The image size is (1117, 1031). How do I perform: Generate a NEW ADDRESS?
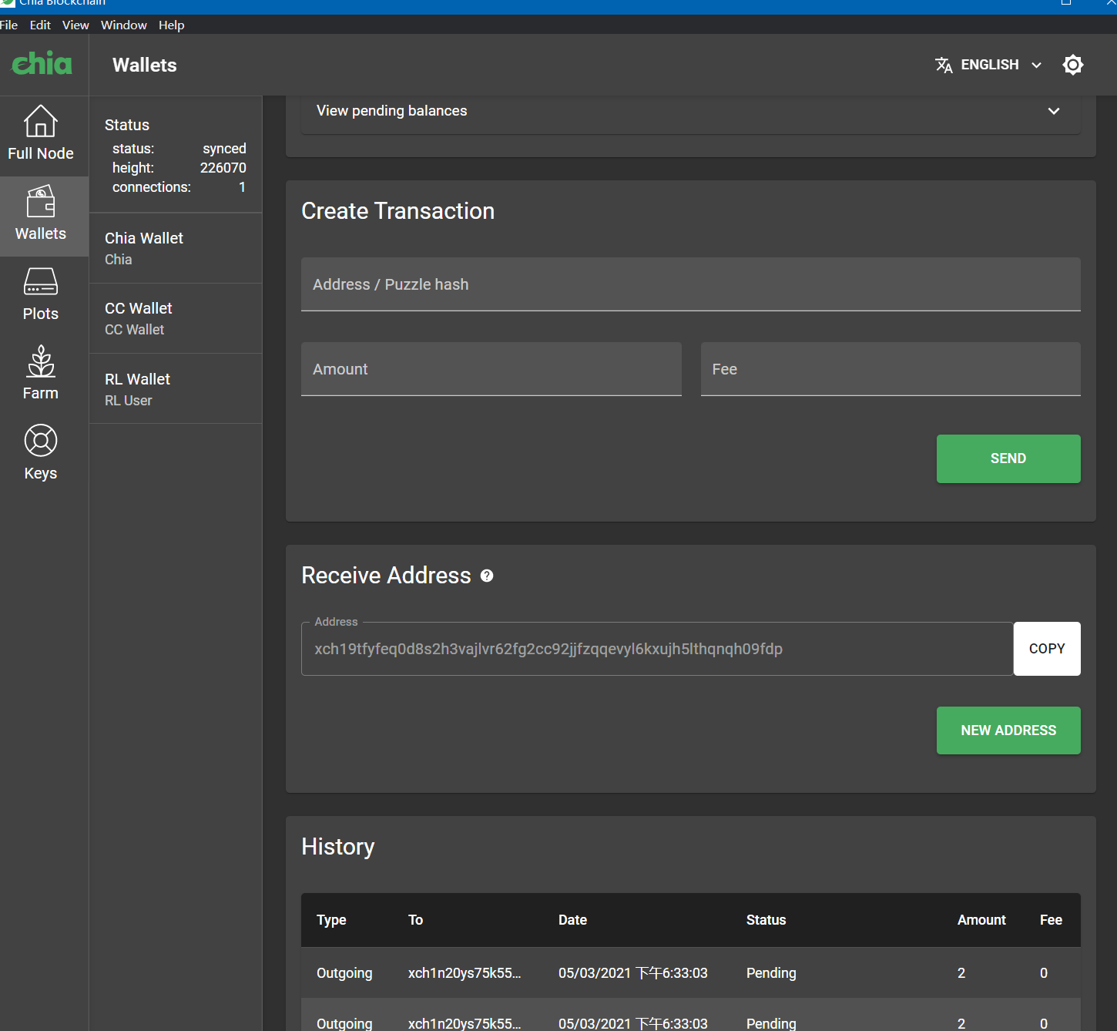pyautogui.click(x=1008, y=730)
